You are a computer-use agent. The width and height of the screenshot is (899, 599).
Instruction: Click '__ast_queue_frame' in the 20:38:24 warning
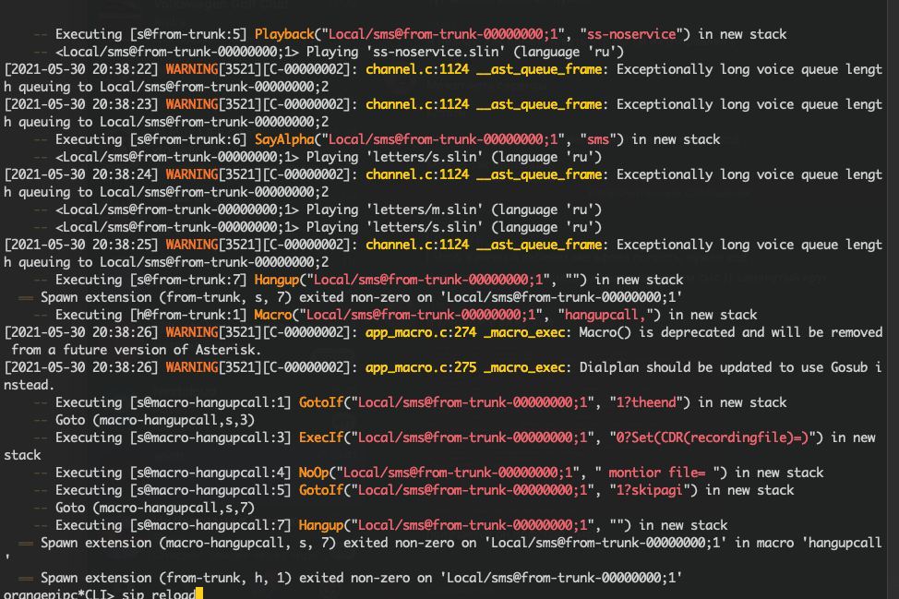click(539, 174)
